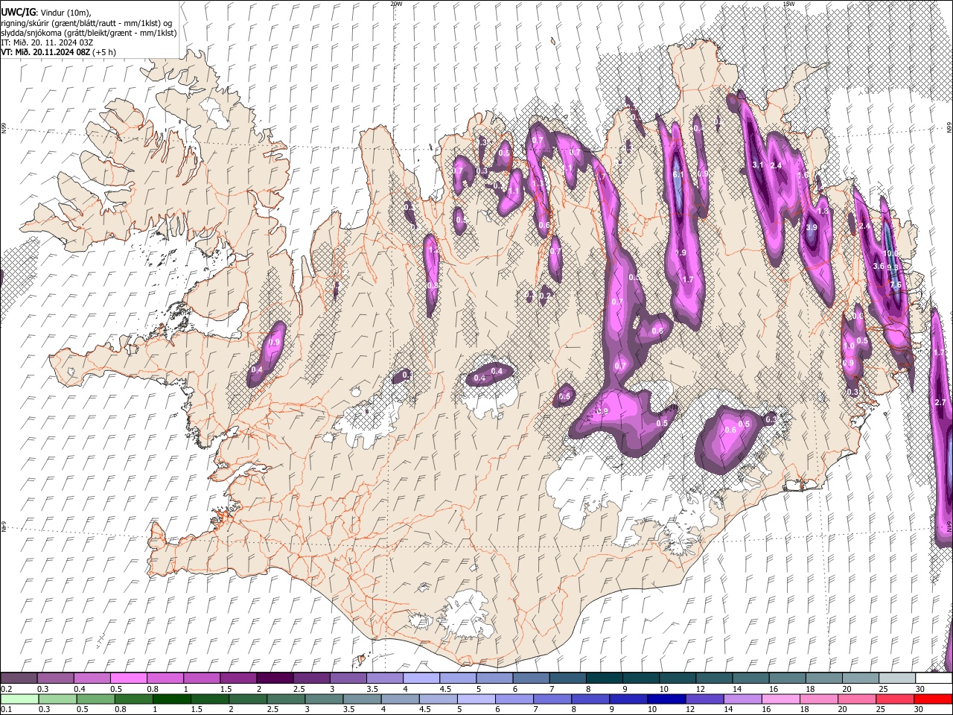Click the '0.2' label in the snow legend
953x715 pixels.
coord(7,689)
